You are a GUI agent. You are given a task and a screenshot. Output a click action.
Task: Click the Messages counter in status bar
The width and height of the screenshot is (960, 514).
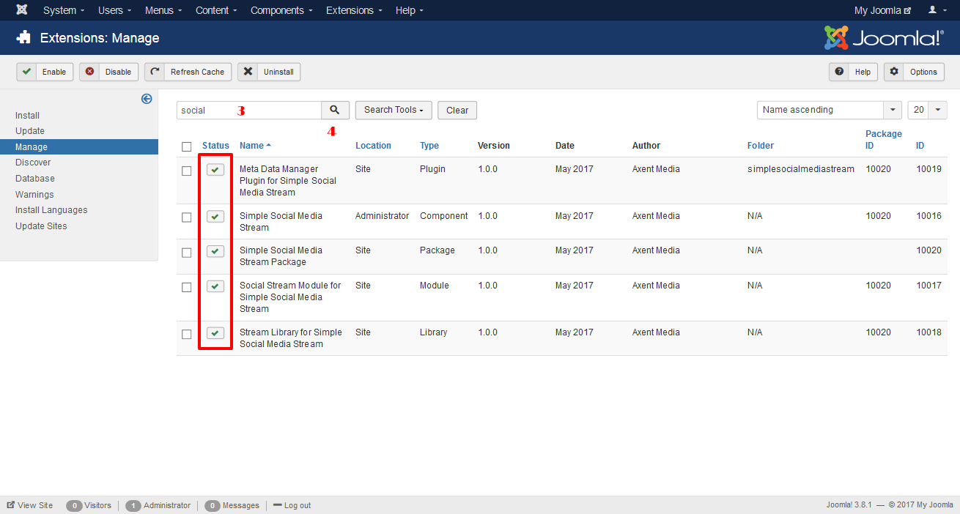point(232,505)
